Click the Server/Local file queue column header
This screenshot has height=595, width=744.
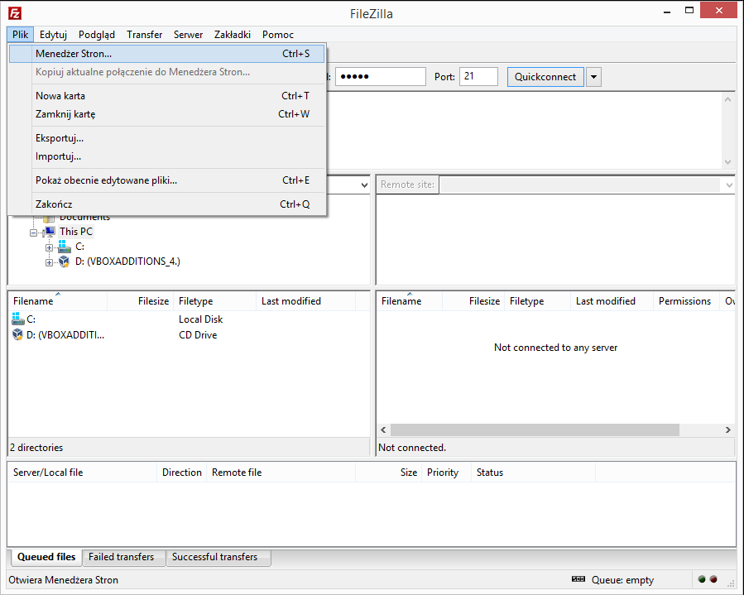(83, 473)
